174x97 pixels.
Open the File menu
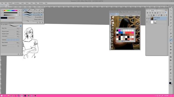2,3
